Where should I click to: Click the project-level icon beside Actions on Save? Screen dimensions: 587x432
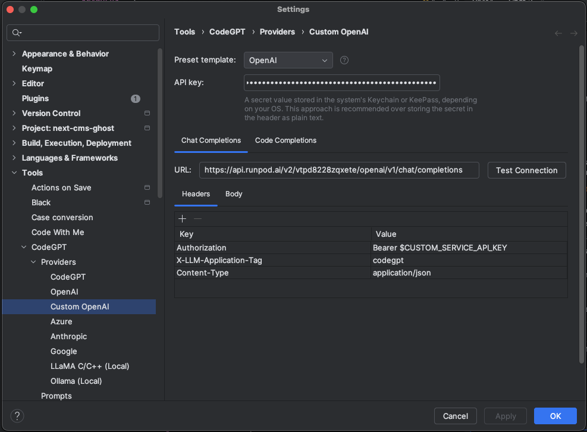coord(147,187)
